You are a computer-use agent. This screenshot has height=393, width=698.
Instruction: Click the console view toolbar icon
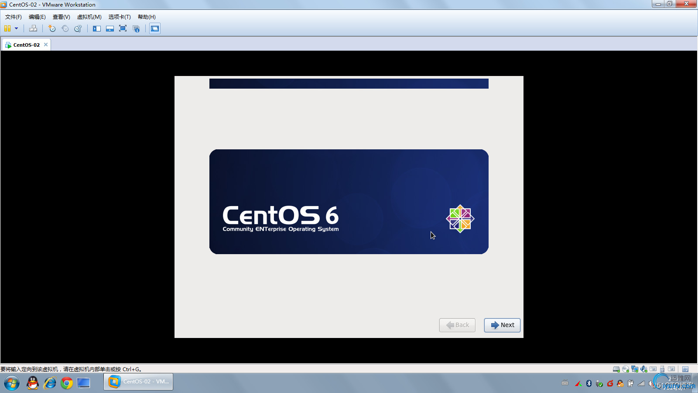click(155, 28)
